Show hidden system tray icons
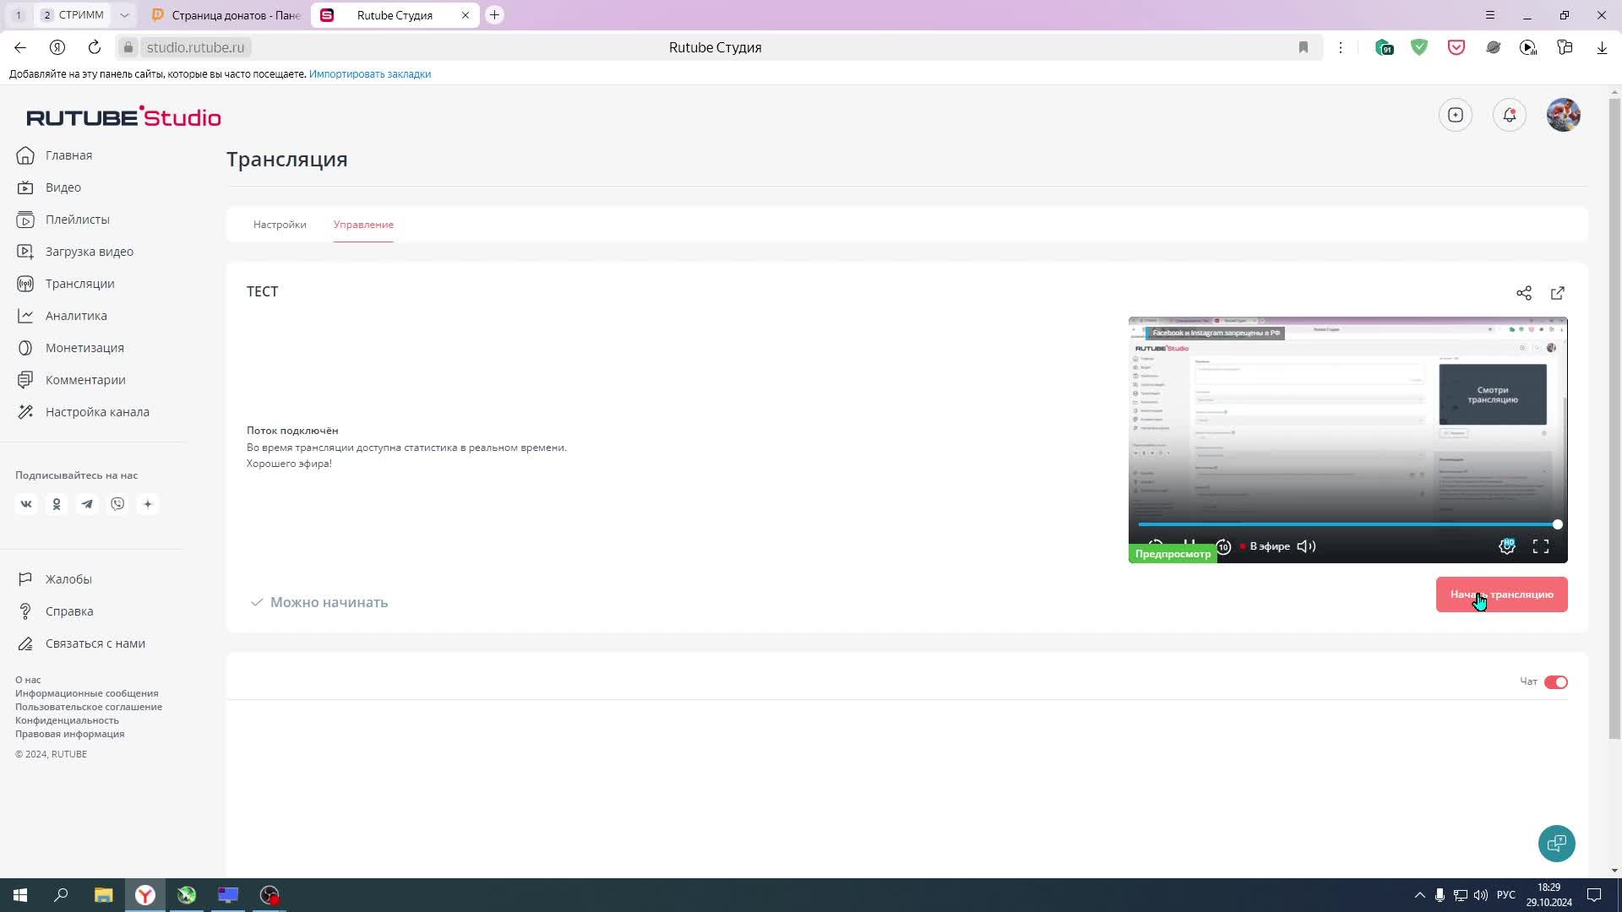 [x=1419, y=895]
